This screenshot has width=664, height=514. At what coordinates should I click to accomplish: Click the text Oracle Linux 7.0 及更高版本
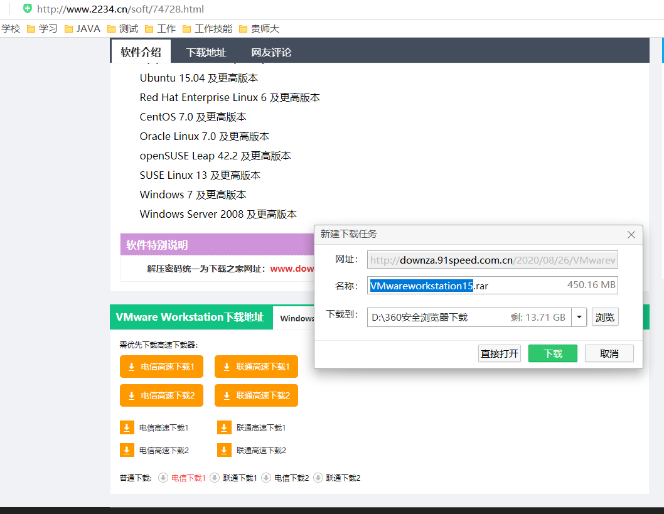pyautogui.click(x=205, y=136)
